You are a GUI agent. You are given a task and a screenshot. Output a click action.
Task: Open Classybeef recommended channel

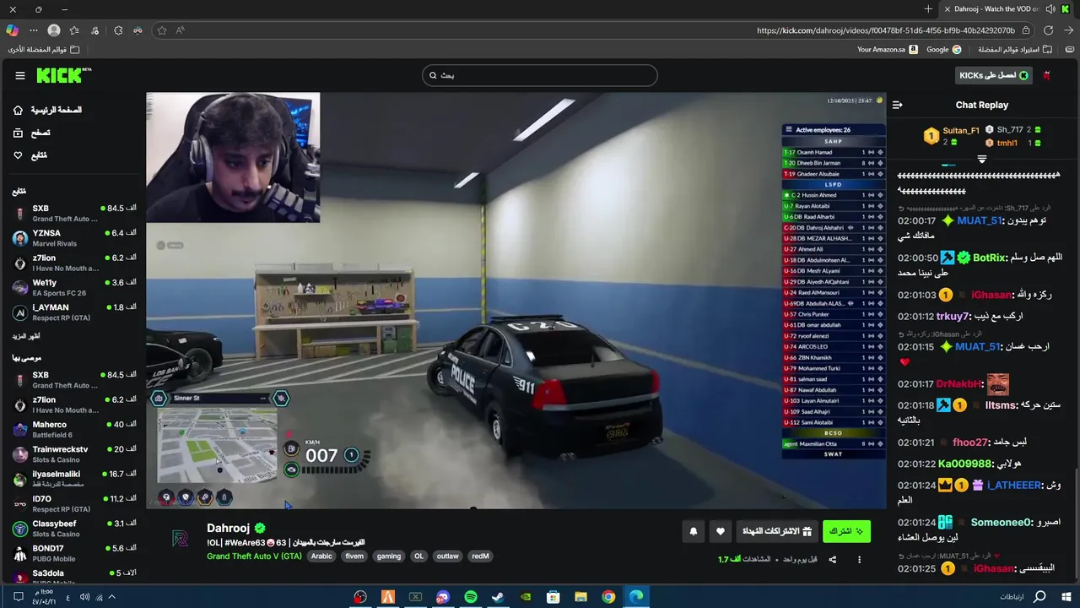[x=74, y=528]
